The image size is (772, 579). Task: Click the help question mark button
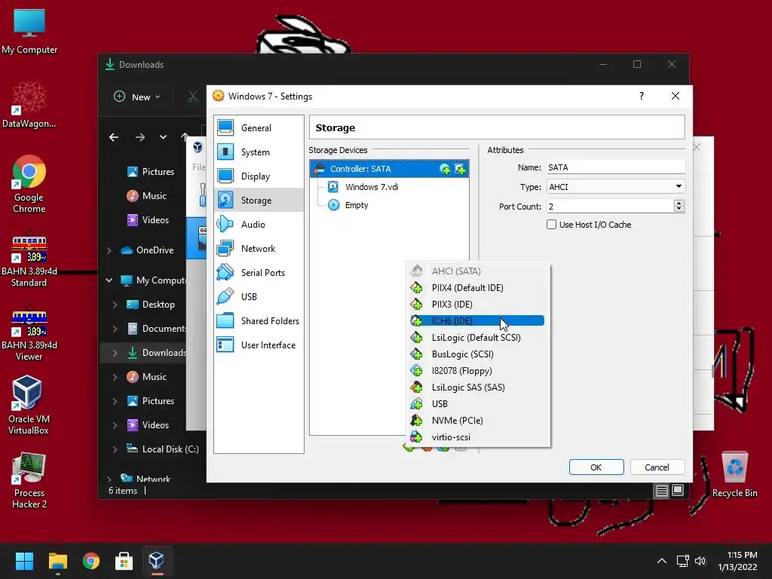pos(641,96)
